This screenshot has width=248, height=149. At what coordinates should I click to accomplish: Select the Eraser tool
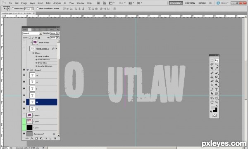[x=212, y=81]
